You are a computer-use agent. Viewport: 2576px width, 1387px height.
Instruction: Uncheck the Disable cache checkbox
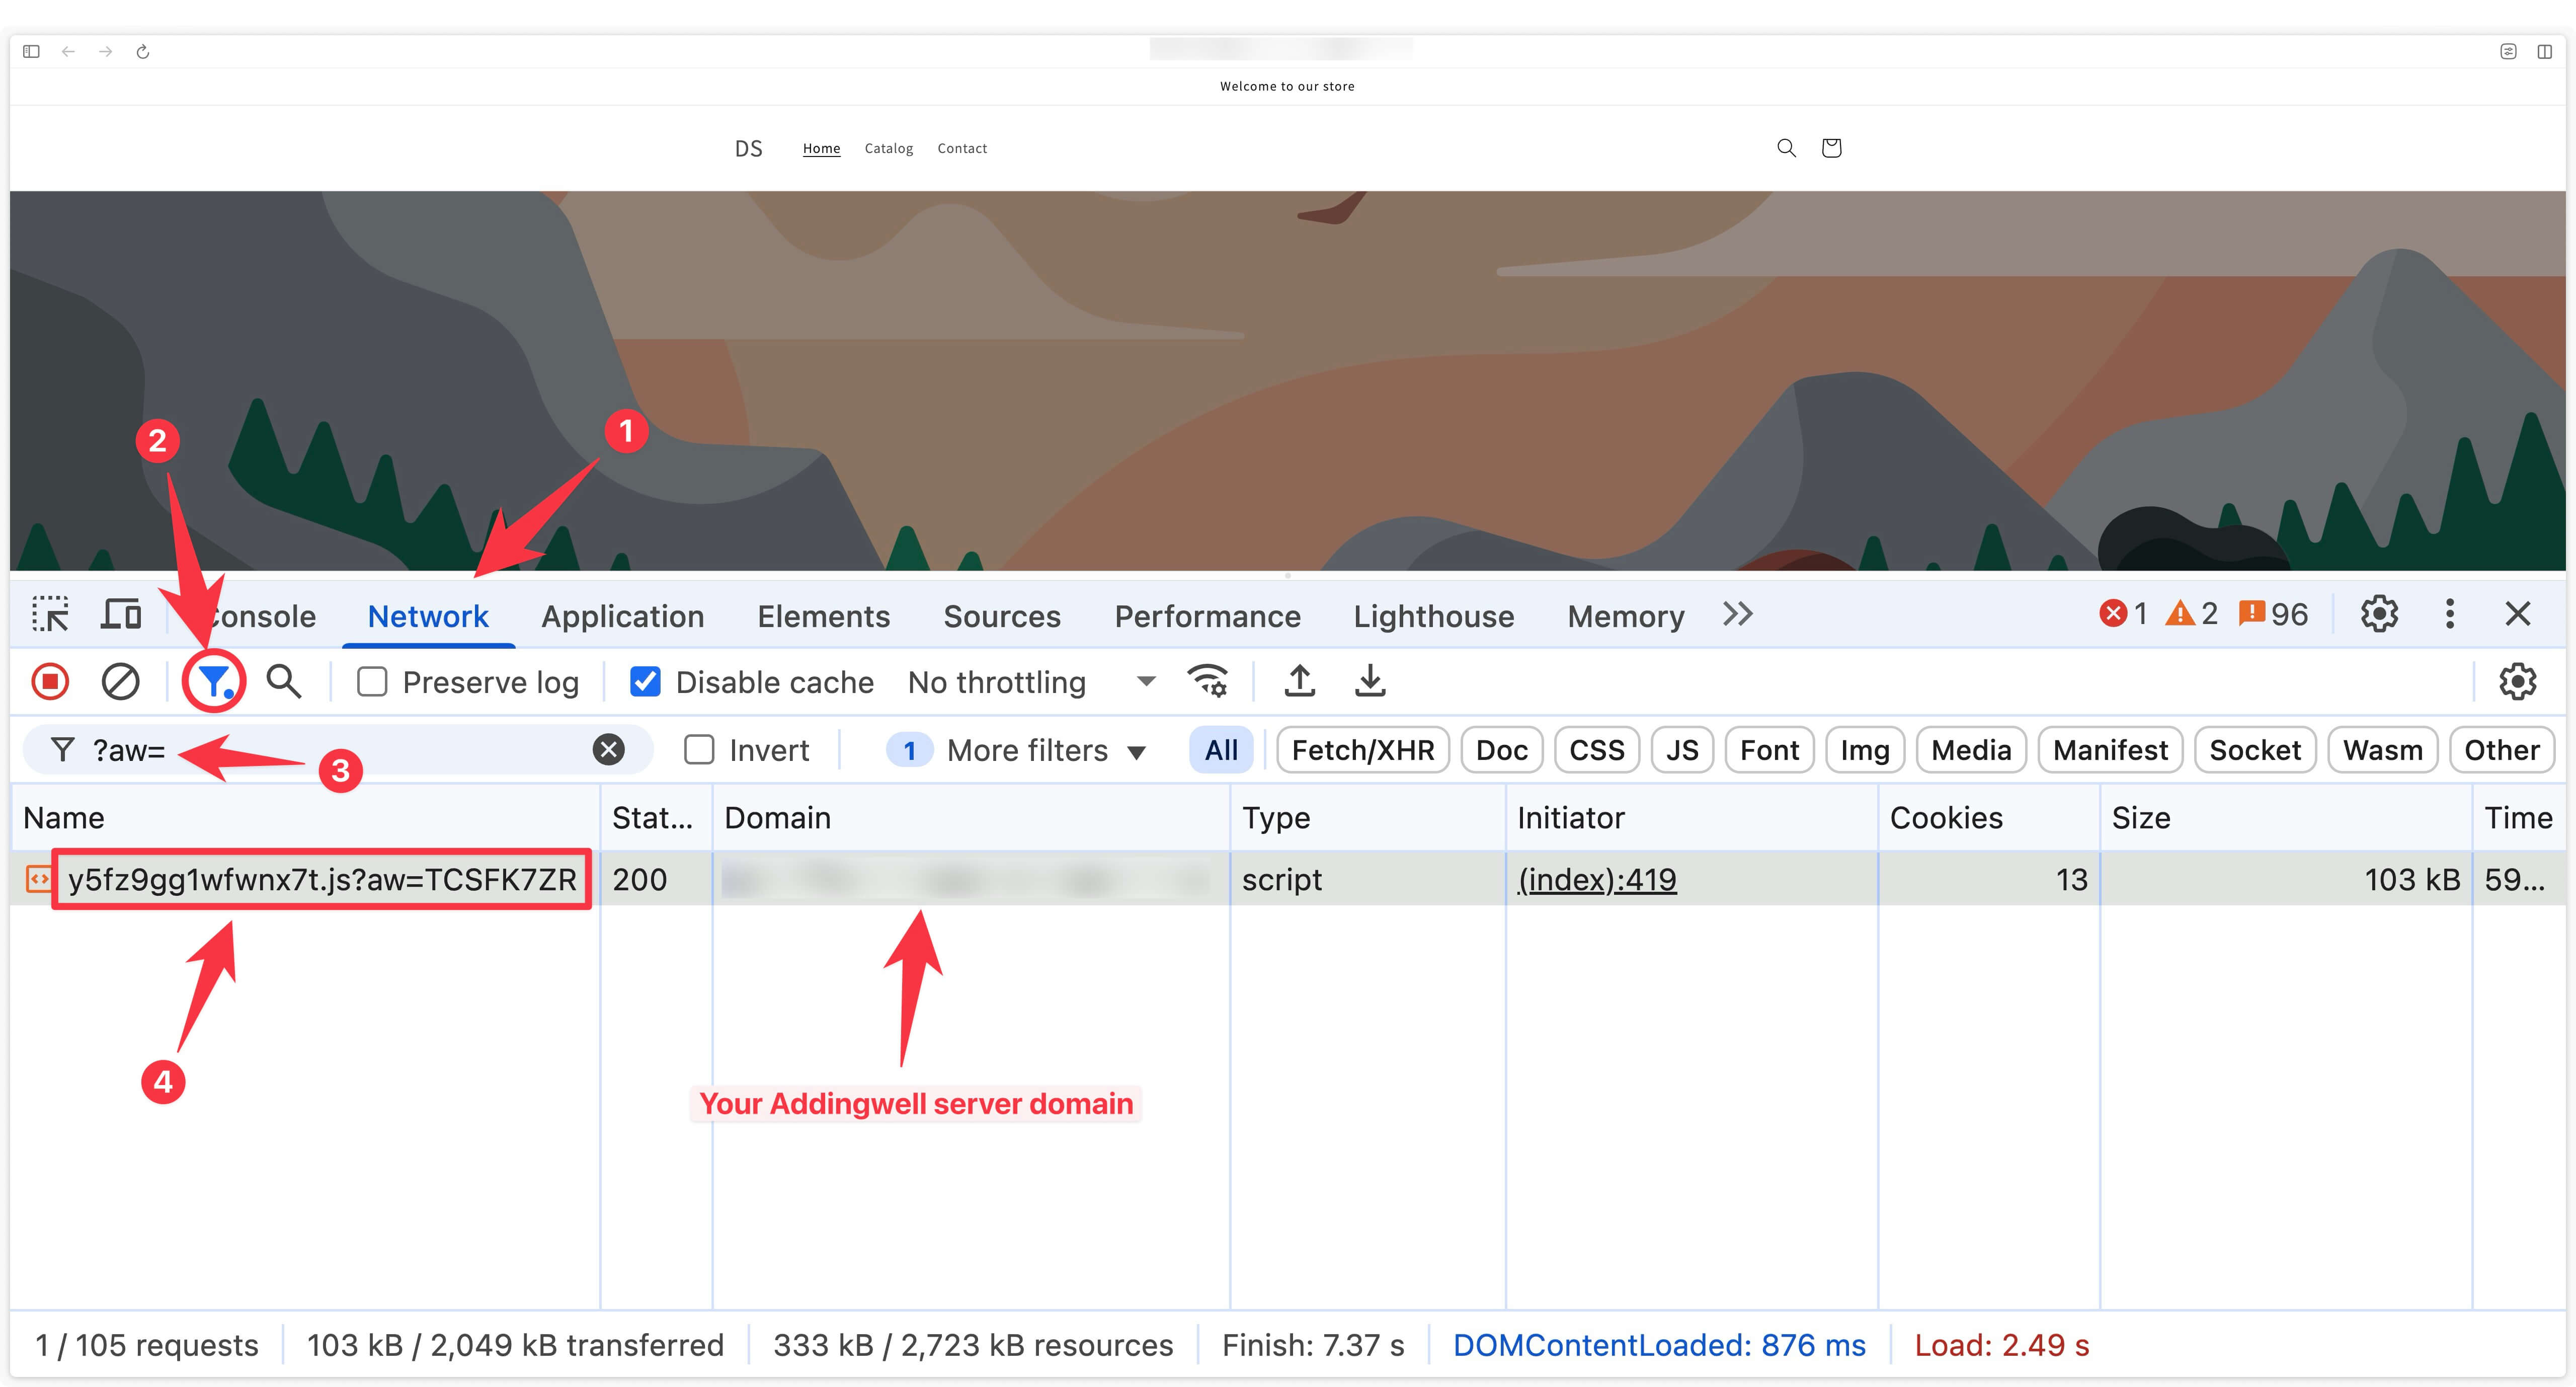pyautogui.click(x=645, y=682)
